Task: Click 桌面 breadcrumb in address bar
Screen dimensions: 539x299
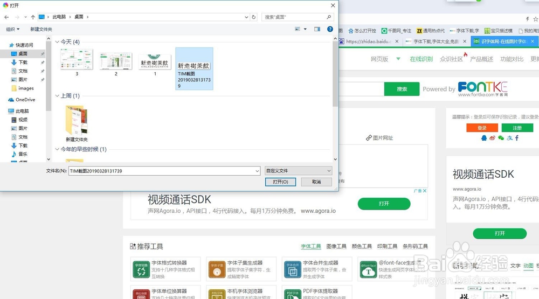Action: 79,17
